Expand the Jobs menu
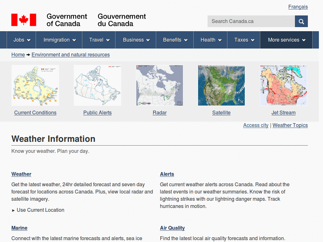The width and height of the screenshot is (323, 242). tap(21, 40)
